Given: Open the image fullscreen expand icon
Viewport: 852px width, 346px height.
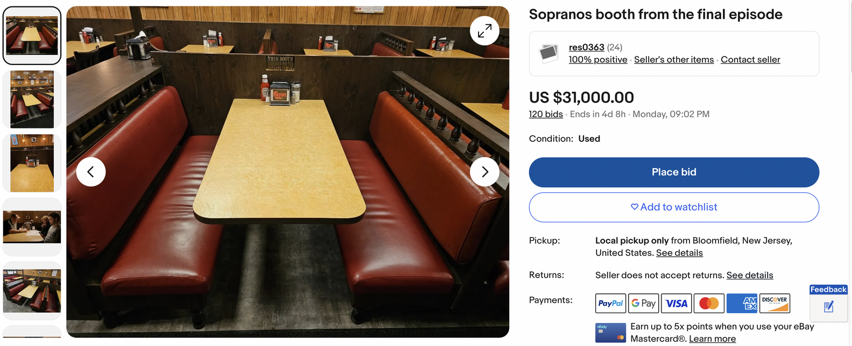Looking at the screenshot, I should coord(484,31).
